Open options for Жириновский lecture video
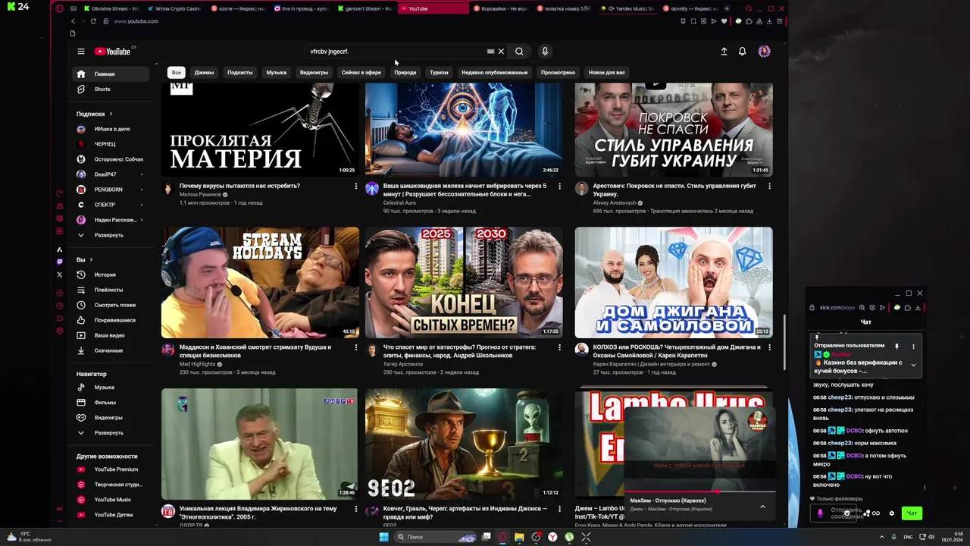Image resolution: width=970 pixels, height=546 pixels. [355, 509]
